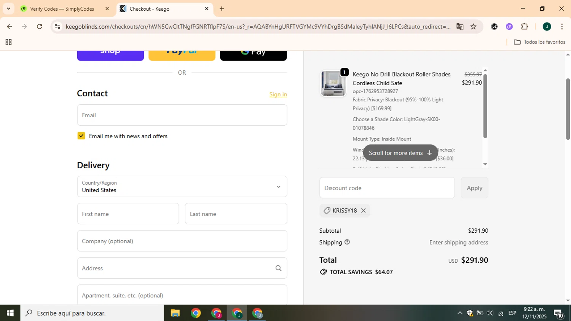Open site information icon in address bar

pos(57,26)
